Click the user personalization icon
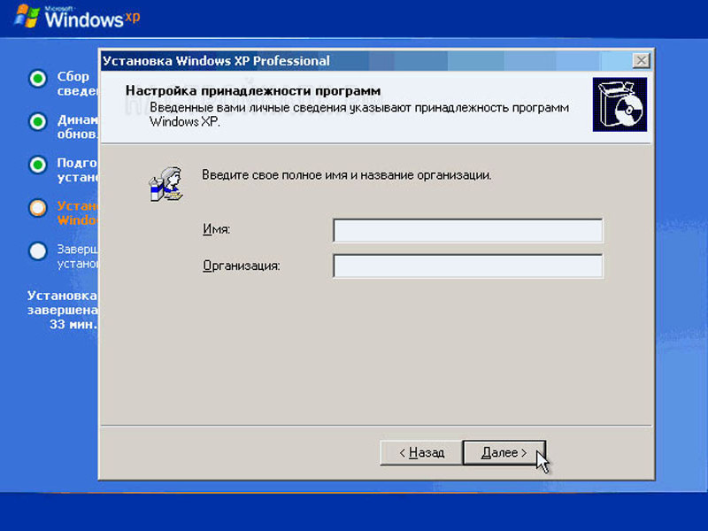The height and width of the screenshot is (531, 708). point(165,184)
